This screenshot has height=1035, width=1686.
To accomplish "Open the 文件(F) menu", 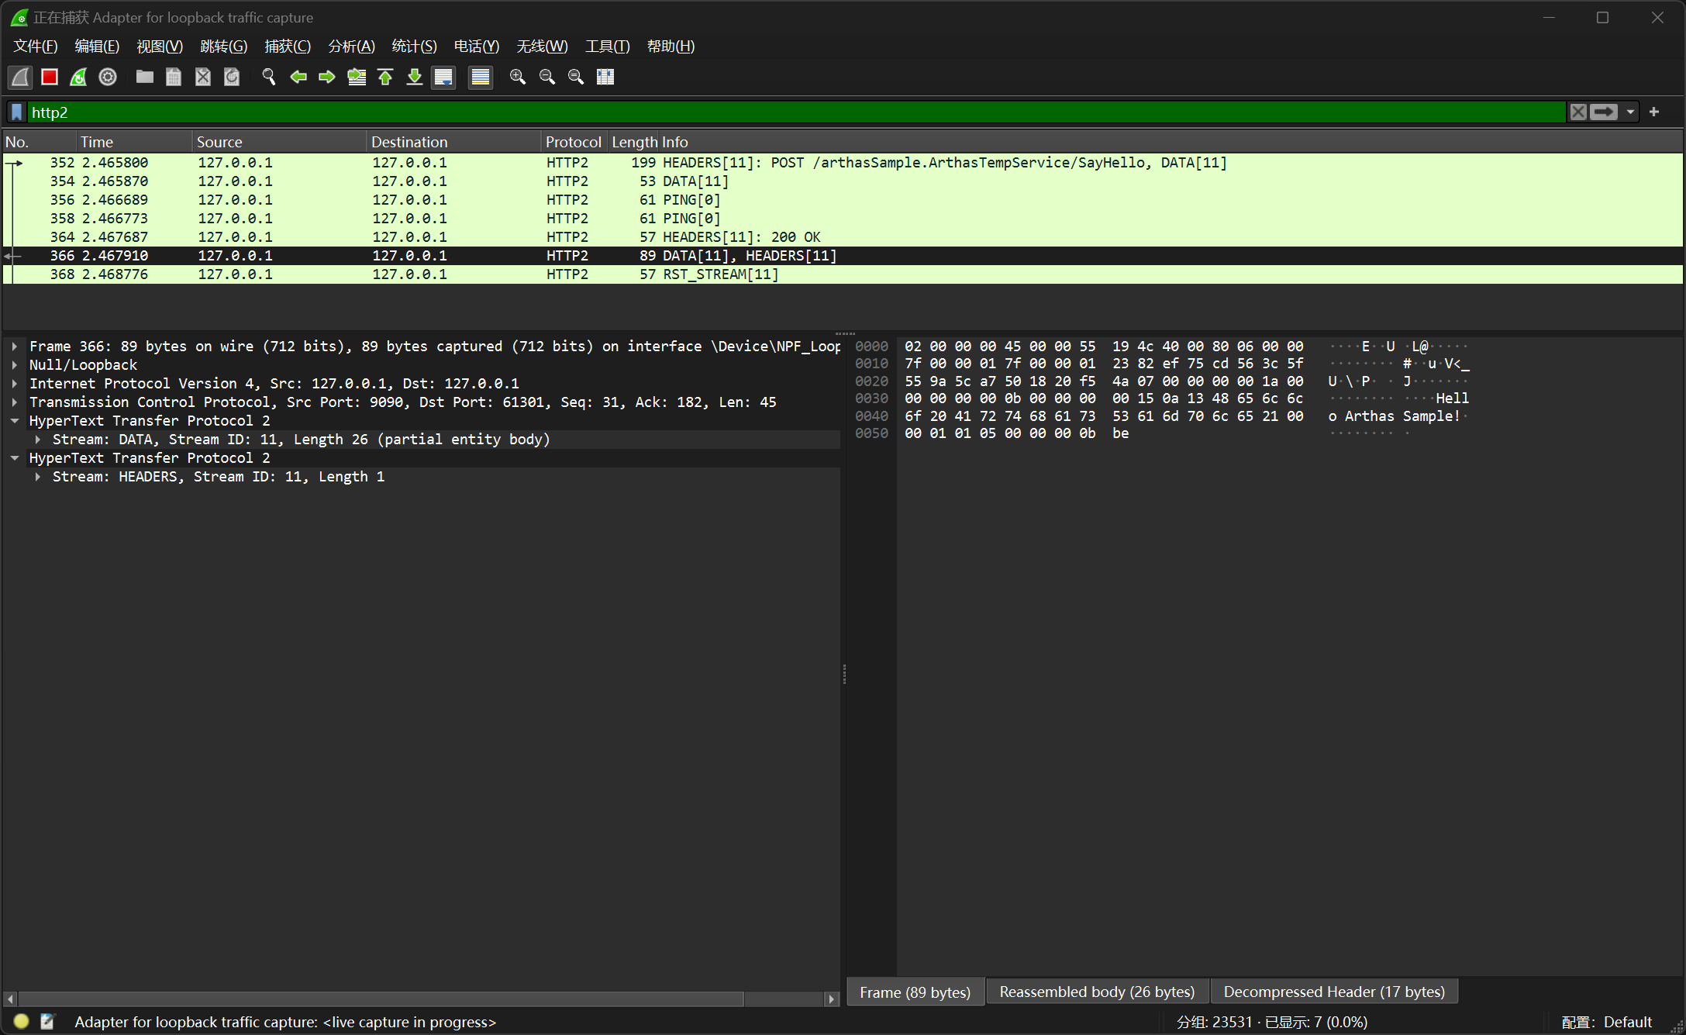I will click(x=36, y=47).
